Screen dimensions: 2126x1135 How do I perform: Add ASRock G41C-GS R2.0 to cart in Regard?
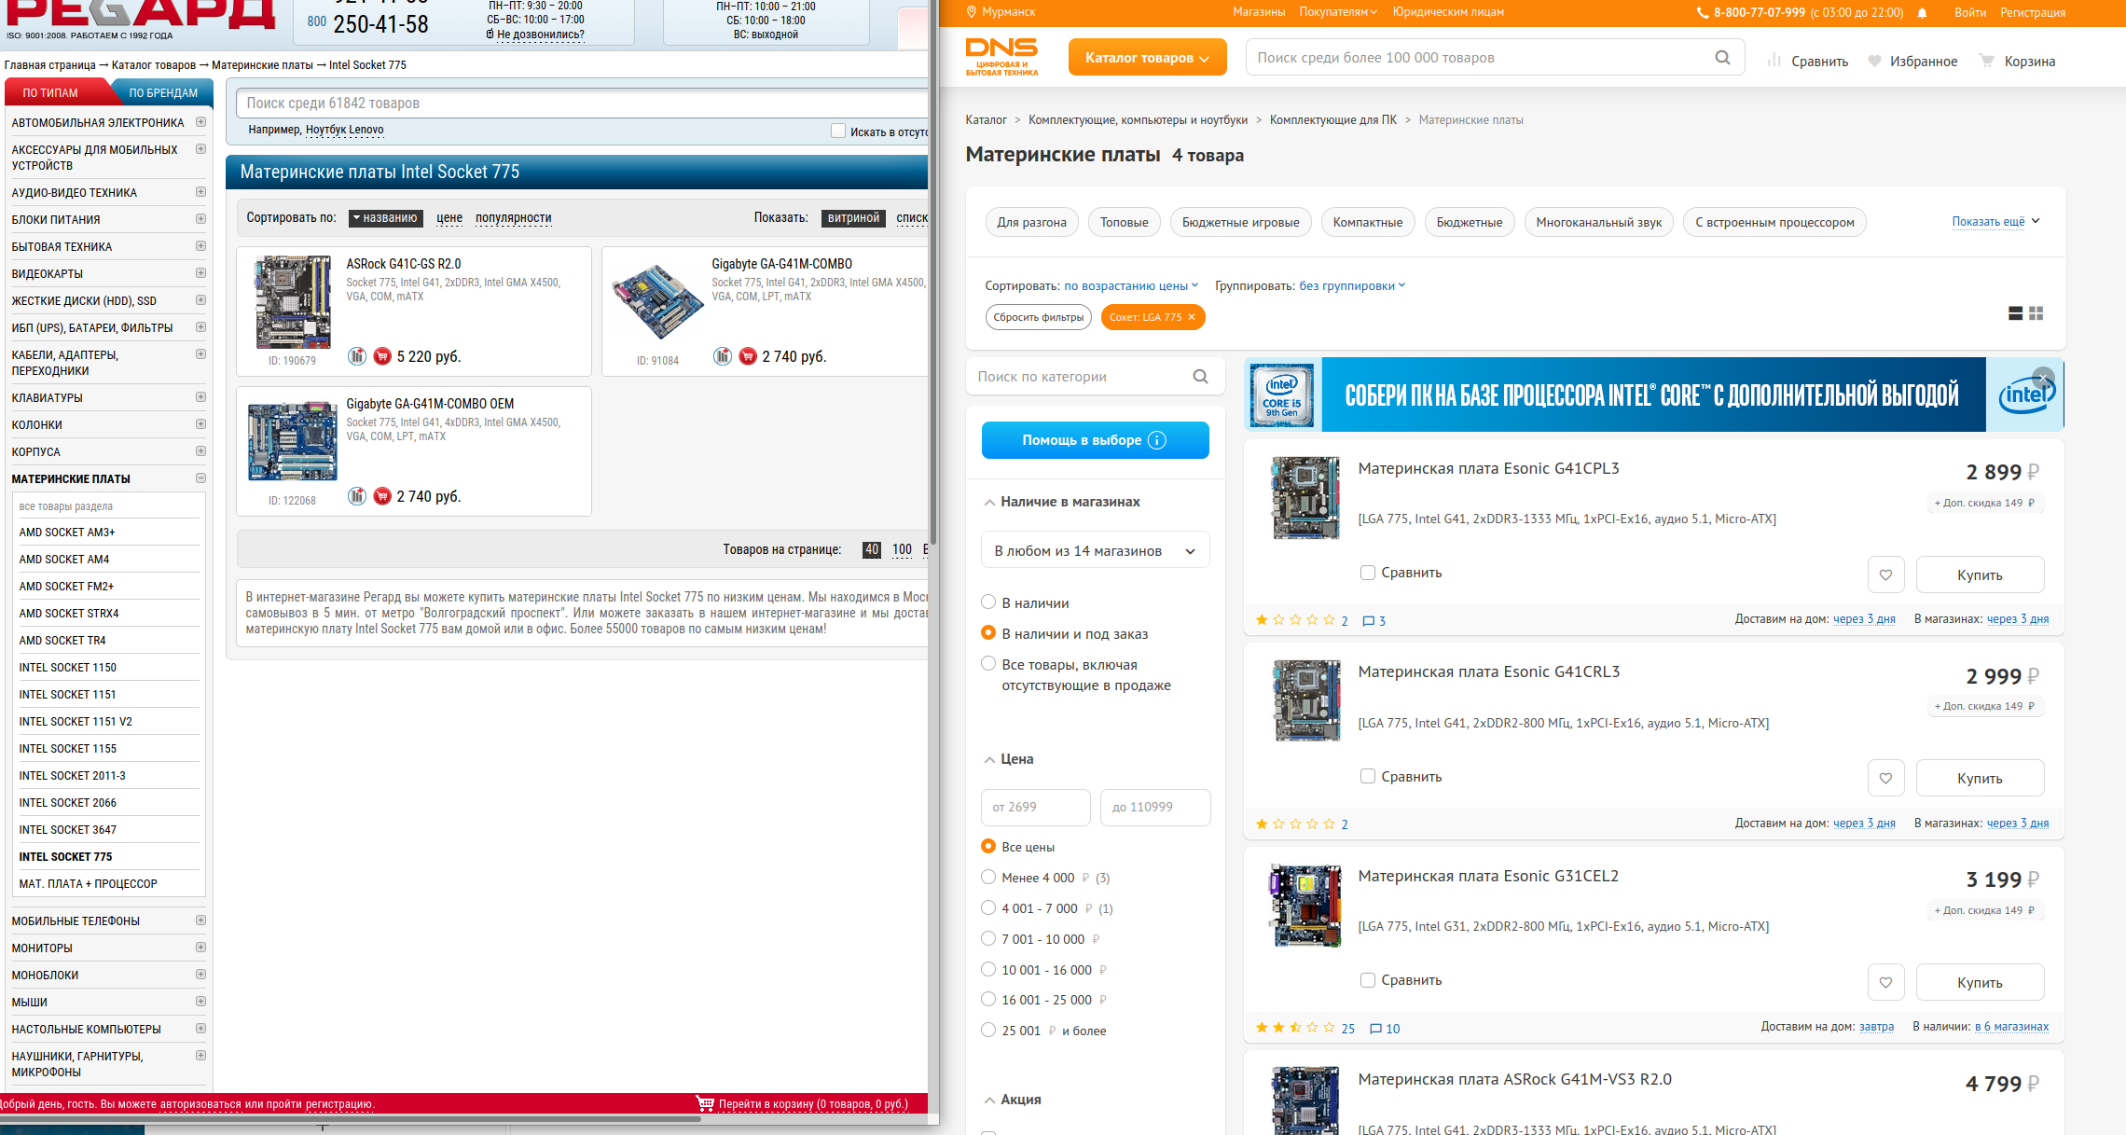(381, 356)
